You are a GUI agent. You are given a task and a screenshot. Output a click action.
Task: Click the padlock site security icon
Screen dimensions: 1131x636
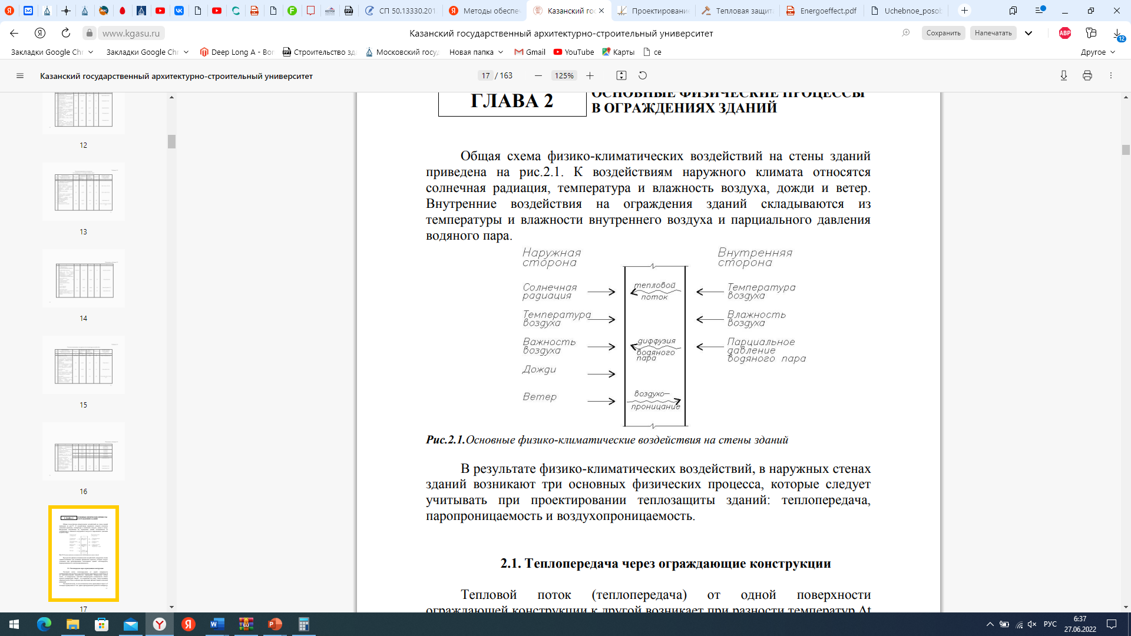pos(89,33)
